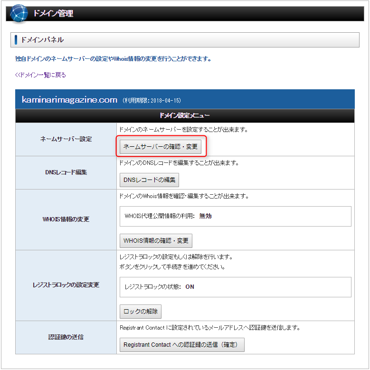Image resolution: width=370 pixels, height=370 pixels.
Task: Select the 認証鍵の送信 row label
Action: tap(66, 337)
